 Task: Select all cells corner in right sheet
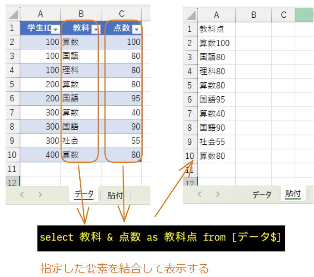190,15
